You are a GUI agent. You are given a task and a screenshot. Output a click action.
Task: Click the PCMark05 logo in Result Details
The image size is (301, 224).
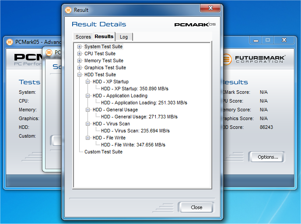(195, 25)
